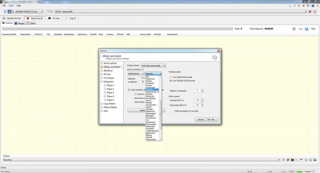
Task: Choose Groningen in the city list
Action: (150, 86)
